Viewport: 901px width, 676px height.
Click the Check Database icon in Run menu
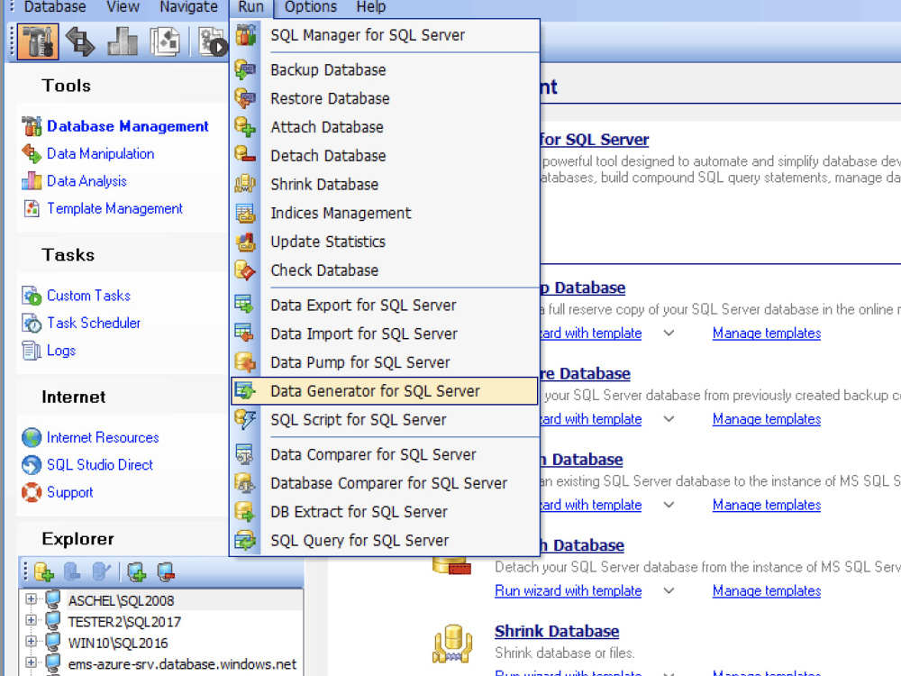point(245,270)
